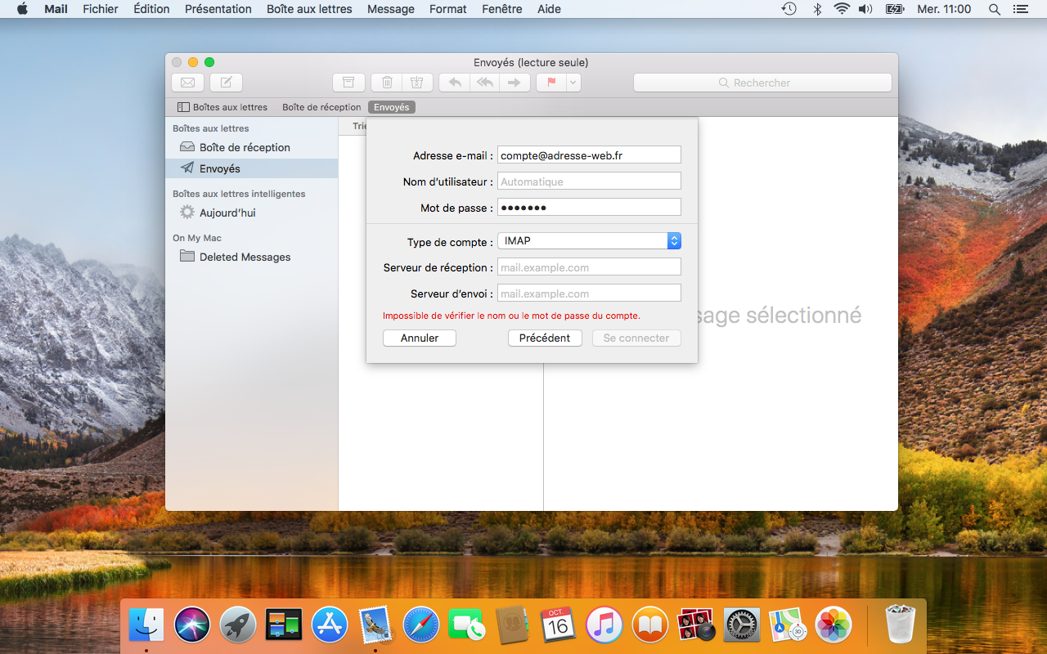The width and height of the screenshot is (1047, 654).
Task: Click the Mail stamp icon in the Dock
Action: 375,625
